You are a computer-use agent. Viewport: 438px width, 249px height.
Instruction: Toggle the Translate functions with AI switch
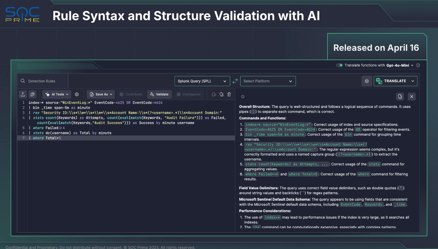tap(340, 65)
